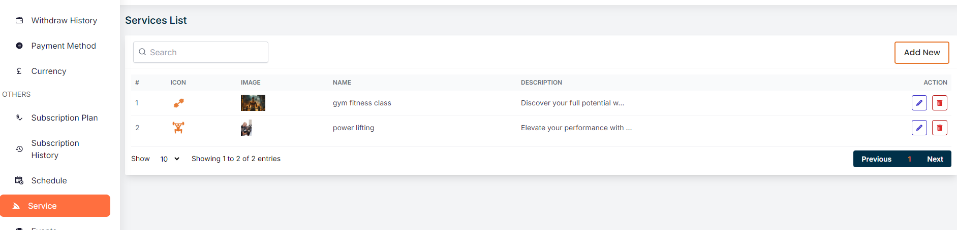
Task: Select page 1 in pagination
Action: [909, 159]
